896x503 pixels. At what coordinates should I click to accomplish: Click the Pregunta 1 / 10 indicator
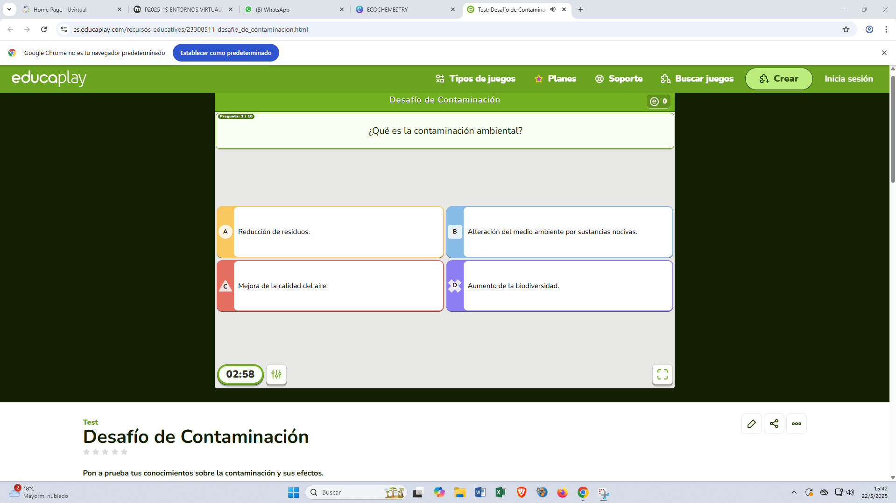(x=236, y=117)
